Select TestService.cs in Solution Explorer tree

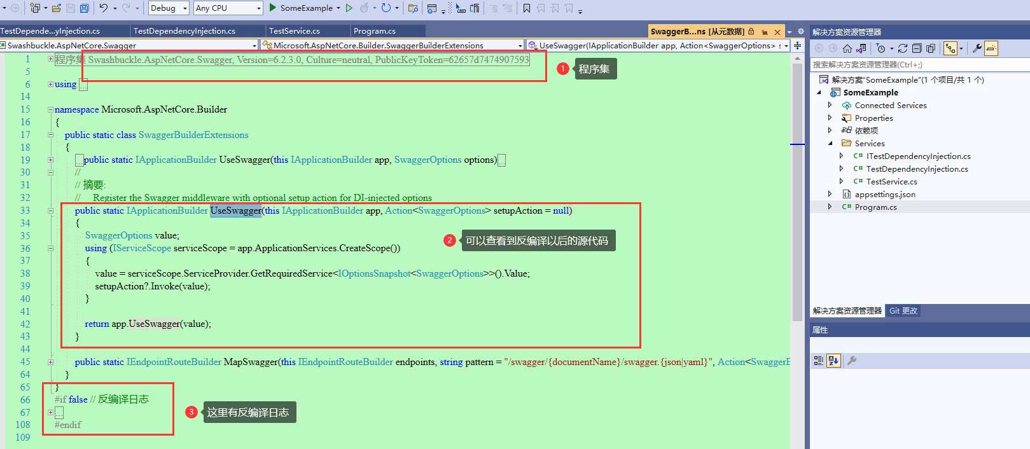pos(891,182)
